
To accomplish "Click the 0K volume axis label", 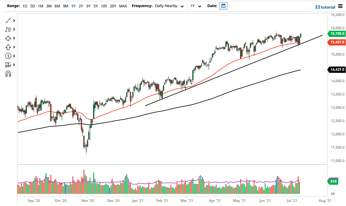I will tap(333, 194).
